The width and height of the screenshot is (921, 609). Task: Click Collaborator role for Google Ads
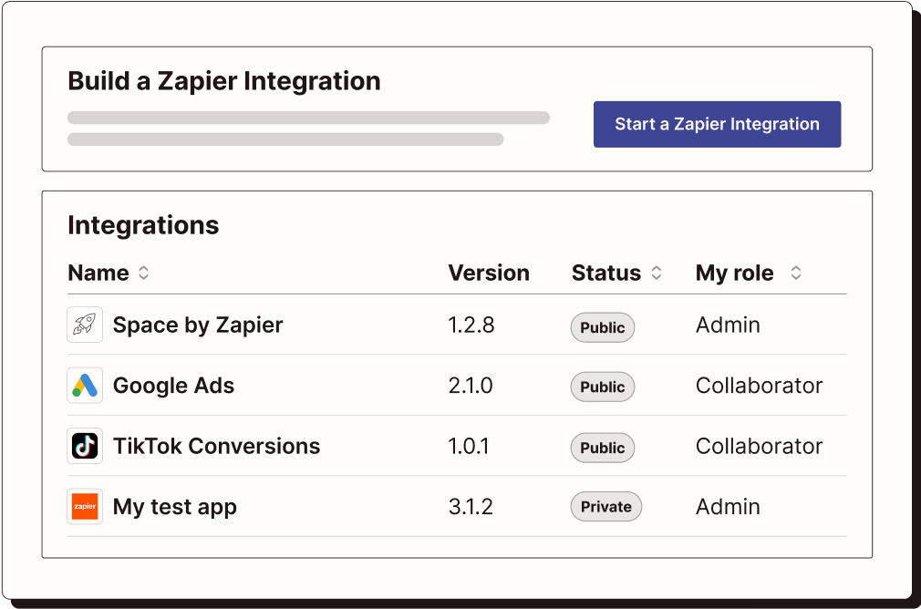point(759,386)
